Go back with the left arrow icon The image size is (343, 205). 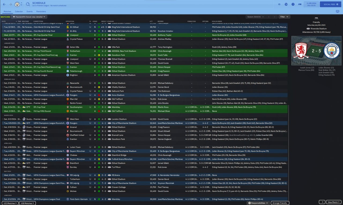[x=4, y=4]
